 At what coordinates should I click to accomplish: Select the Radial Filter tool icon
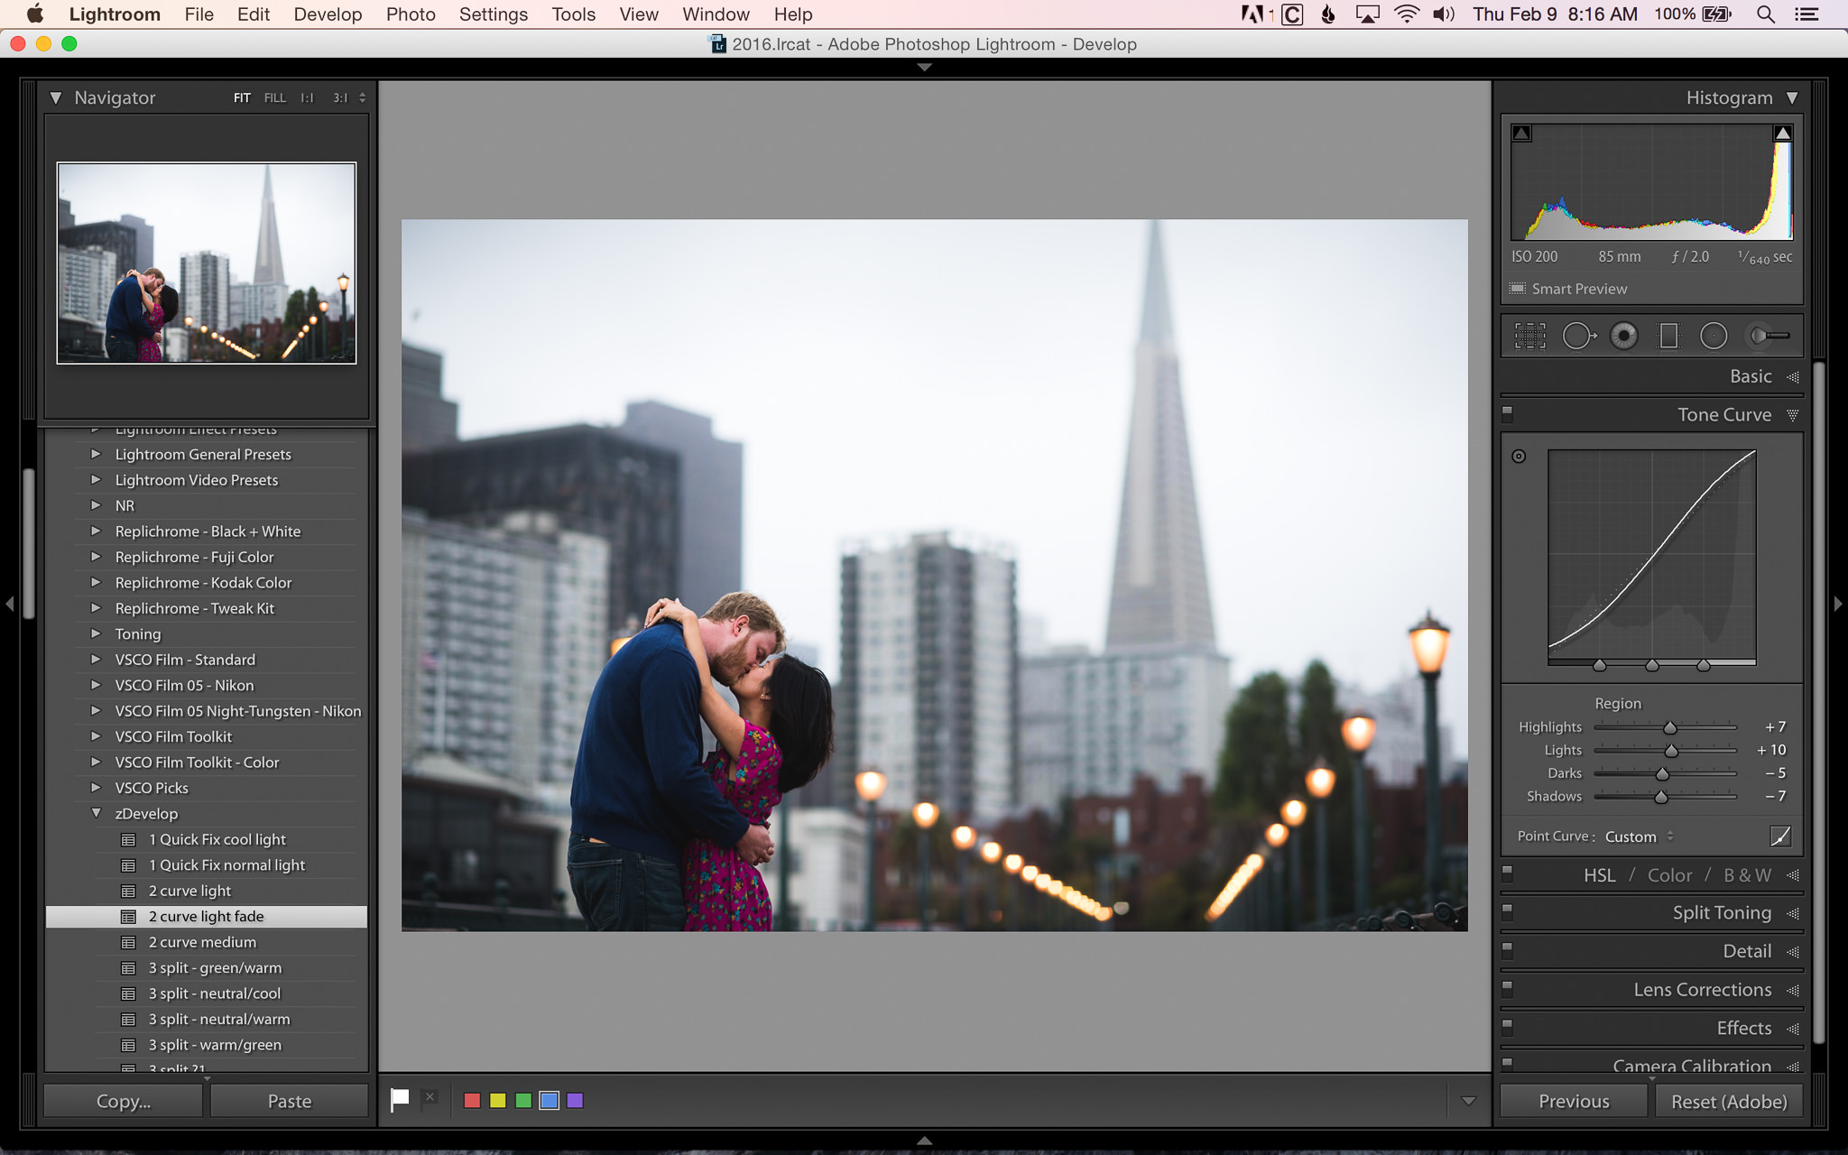pos(1715,336)
